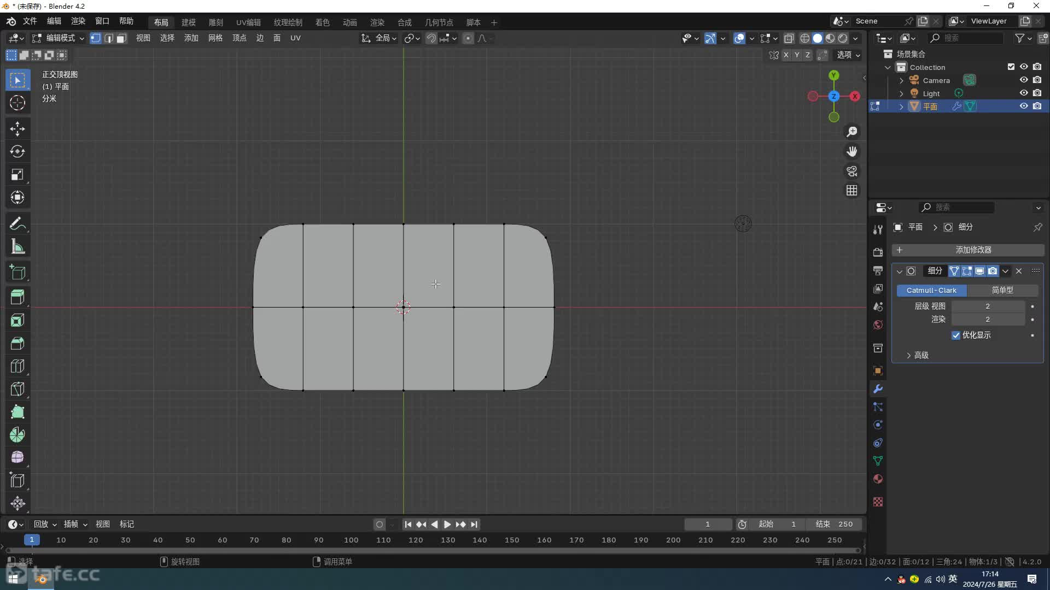Remove the 细分 modifier
The height and width of the screenshot is (590, 1050).
(1019, 271)
